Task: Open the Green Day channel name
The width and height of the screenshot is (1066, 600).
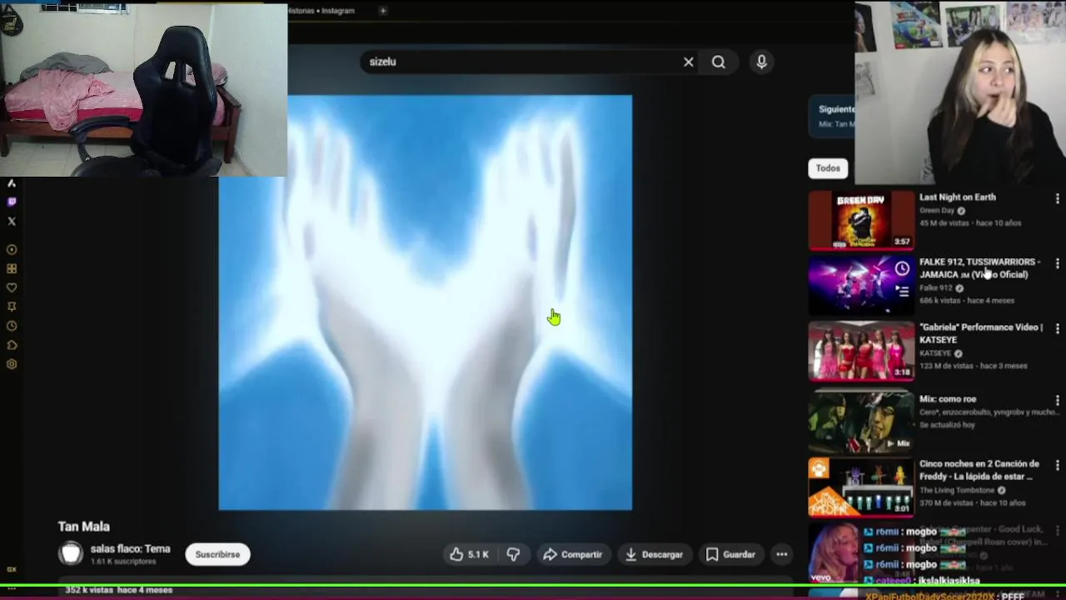Action: click(937, 211)
